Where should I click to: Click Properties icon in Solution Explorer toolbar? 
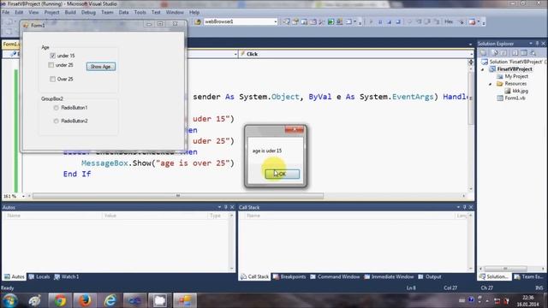point(483,53)
